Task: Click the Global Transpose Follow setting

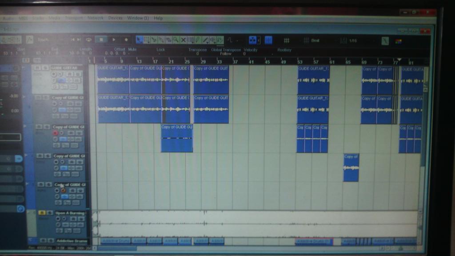Action: [225, 54]
